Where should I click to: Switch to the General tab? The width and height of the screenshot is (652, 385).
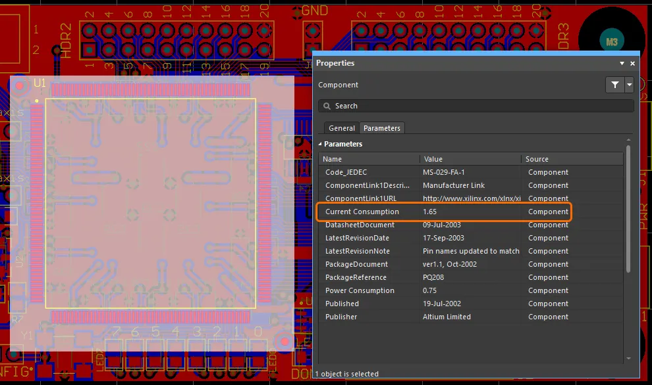[342, 128]
